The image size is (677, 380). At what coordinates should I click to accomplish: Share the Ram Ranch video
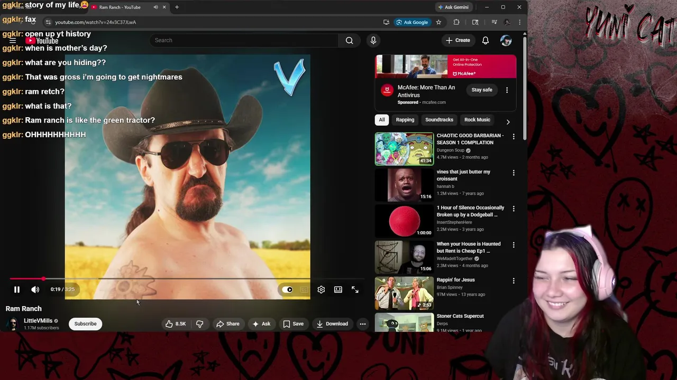[228, 324]
